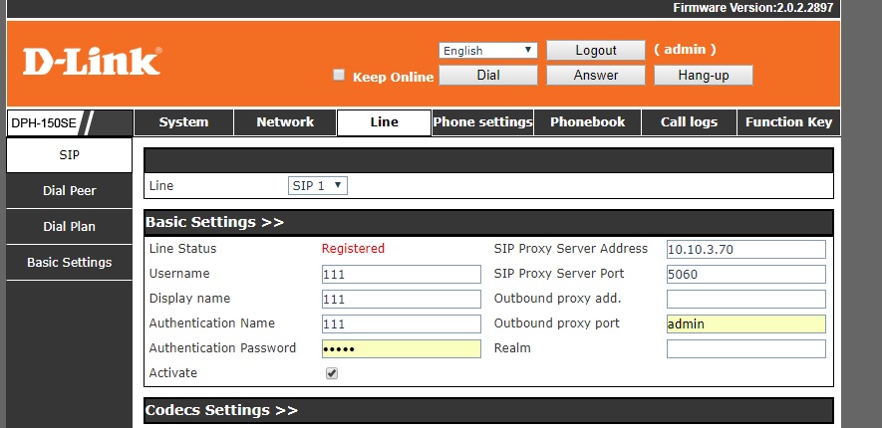Open the SIP 1 line dropdown
Image resolution: width=882 pixels, height=428 pixels.
point(318,185)
